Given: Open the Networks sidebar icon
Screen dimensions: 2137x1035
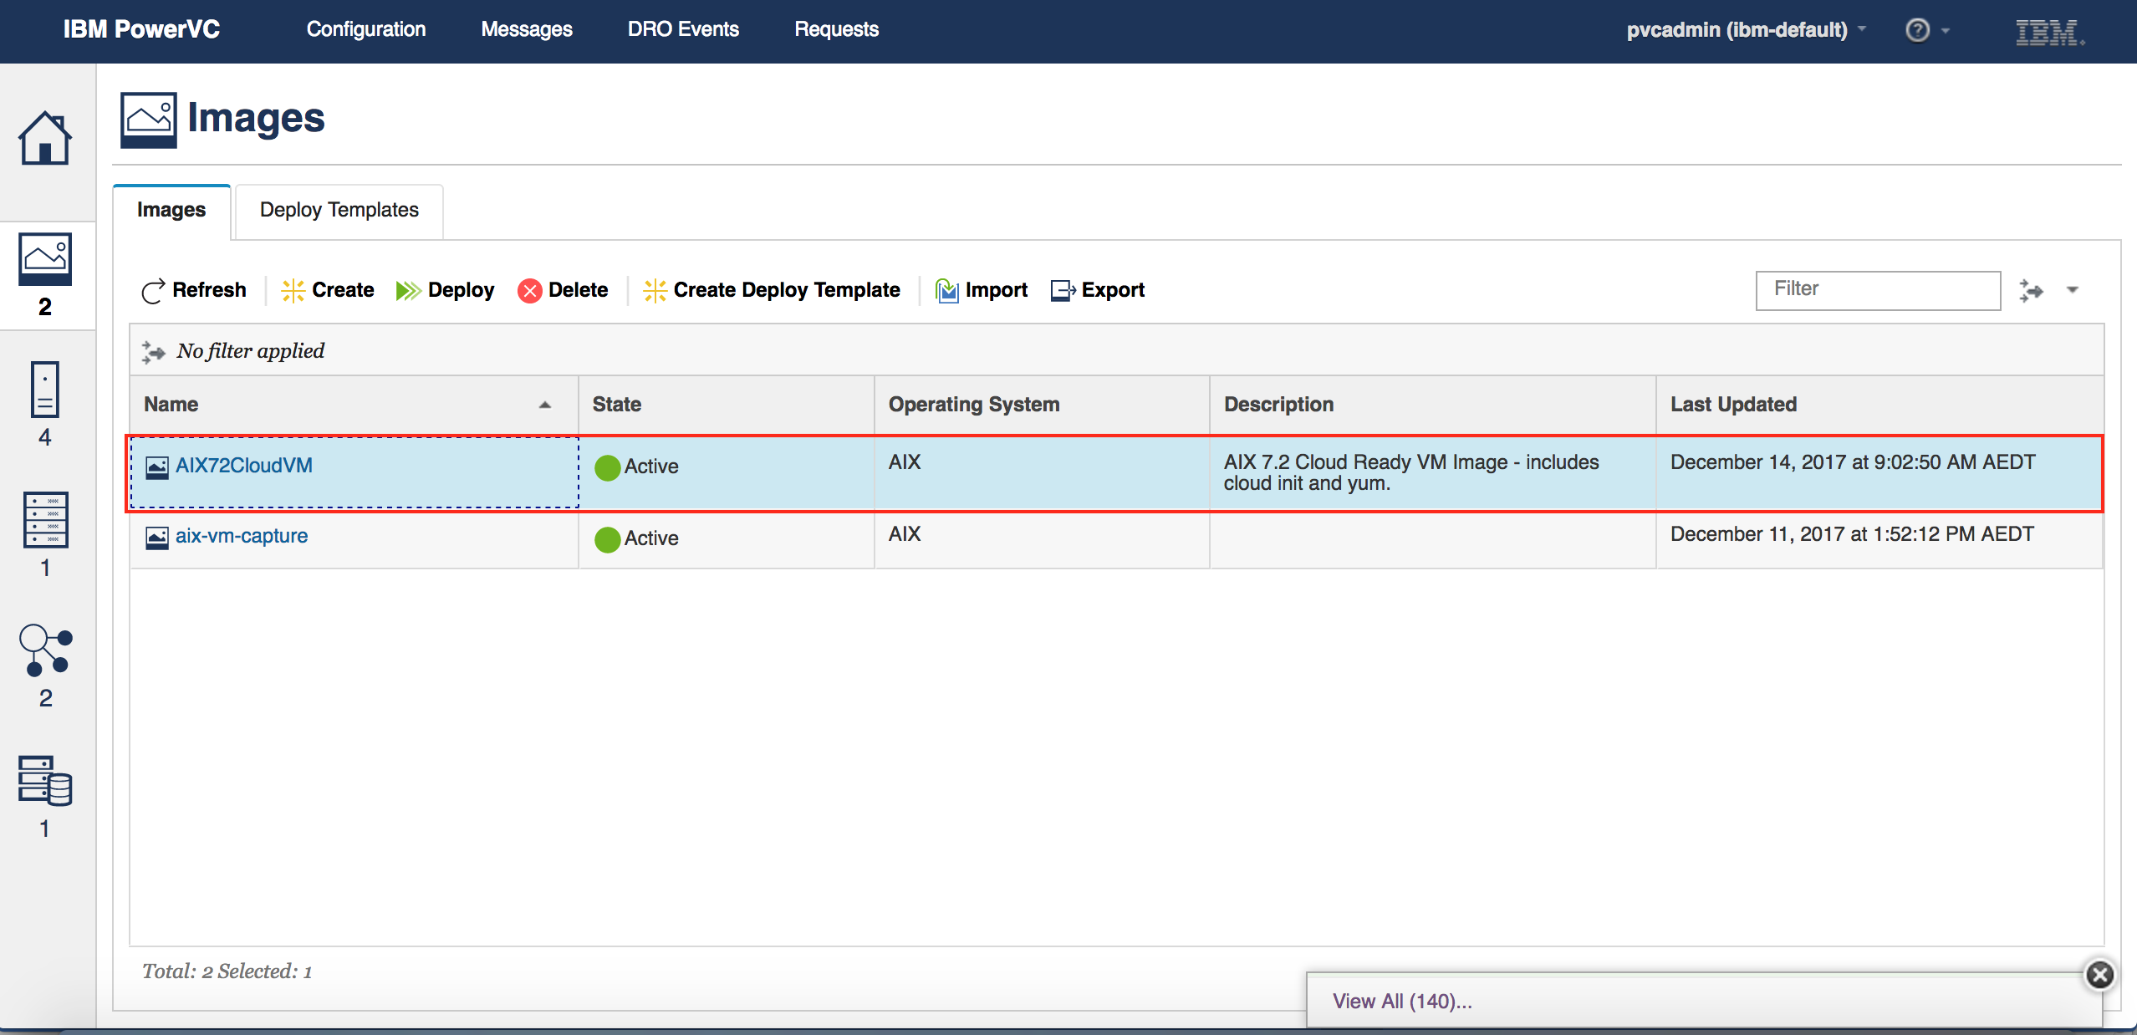Looking at the screenshot, I should (45, 650).
